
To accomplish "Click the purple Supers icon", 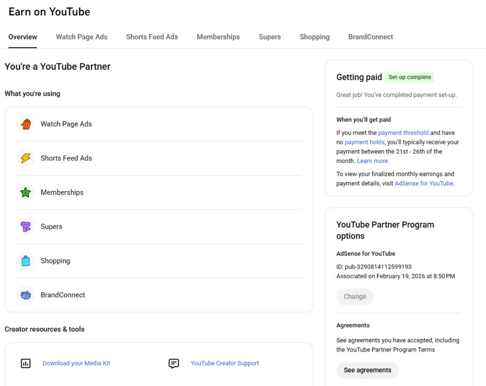I will pos(26,226).
